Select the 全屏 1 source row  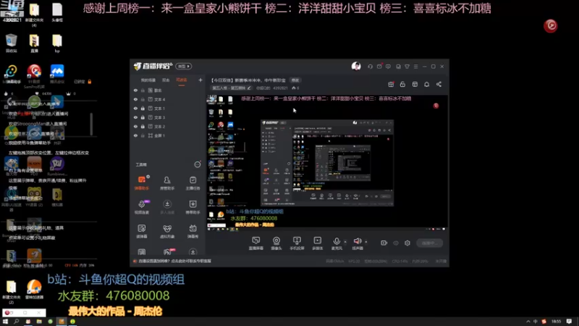(x=167, y=135)
